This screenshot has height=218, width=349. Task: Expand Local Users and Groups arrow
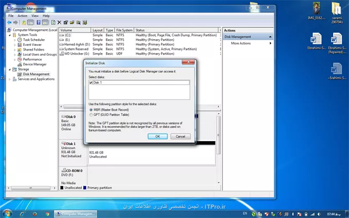tap(15, 55)
